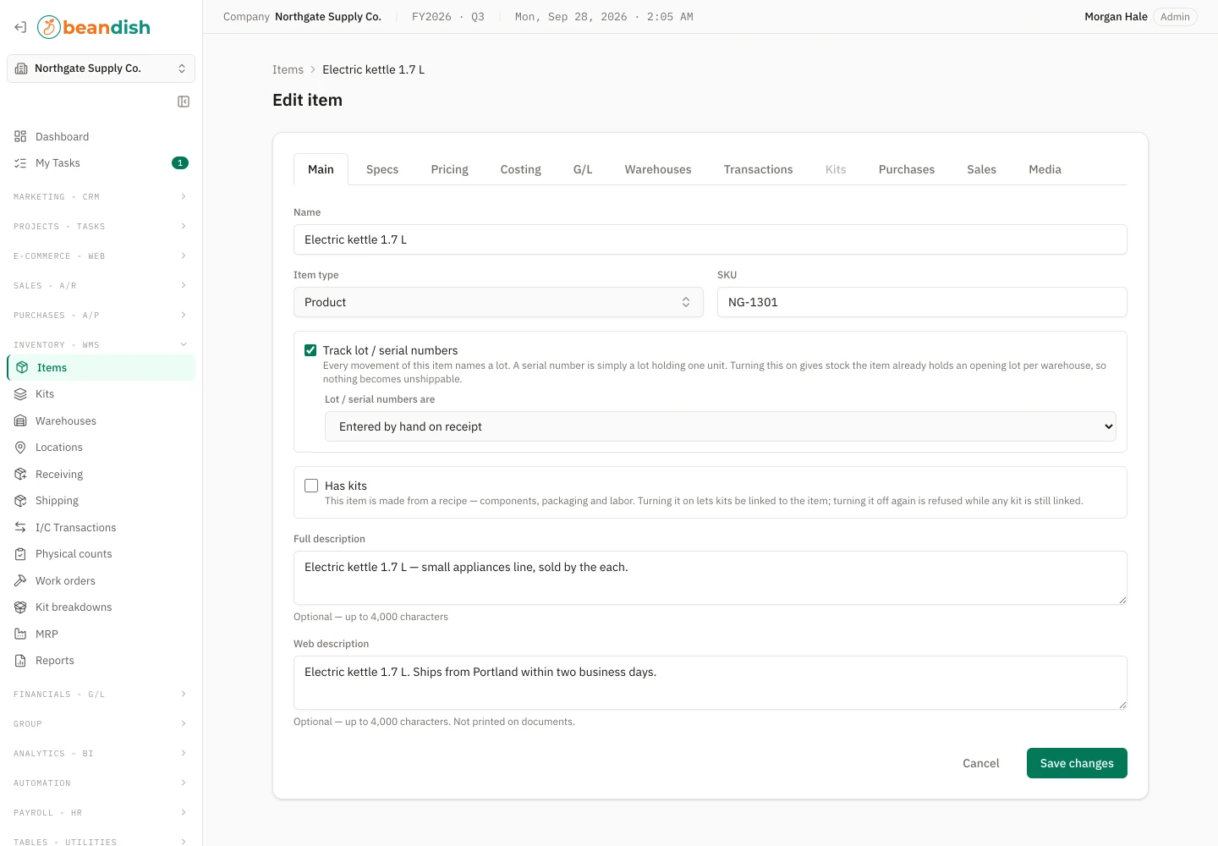This screenshot has width=1218, height=846.
Task: Open the Media tab
Action: click(x=1045, y=169)
